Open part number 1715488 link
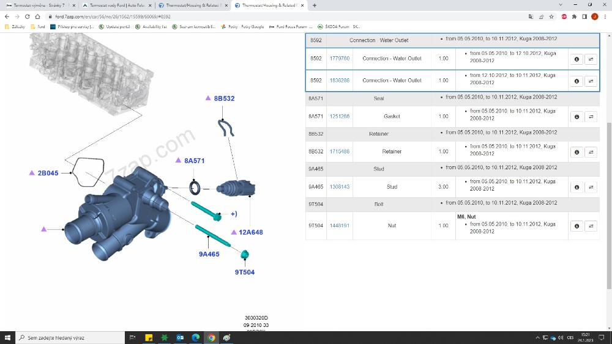The image size is (612, 344). point(339,152)
